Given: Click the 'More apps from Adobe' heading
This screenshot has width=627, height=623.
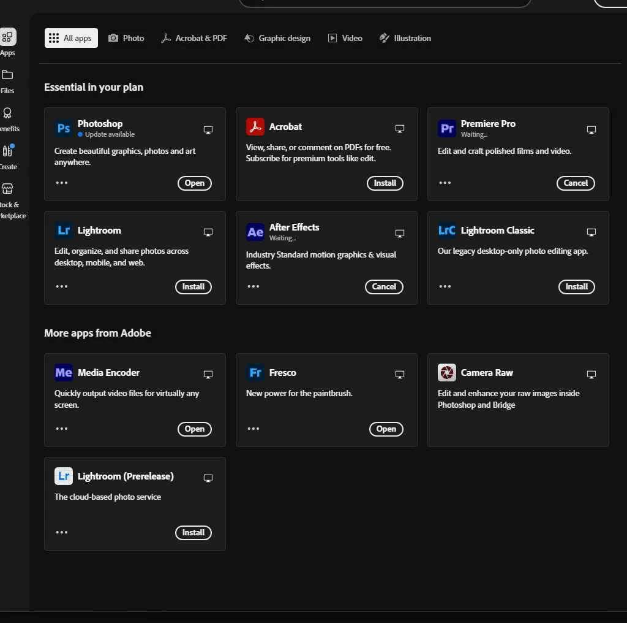Looking at the screenshot, I should 97,333.
